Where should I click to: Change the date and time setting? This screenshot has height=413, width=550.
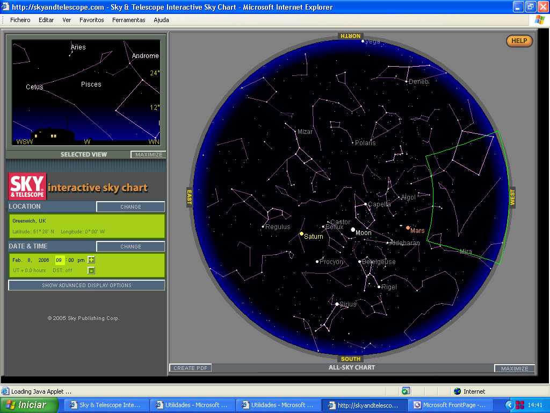pos(131,246)
